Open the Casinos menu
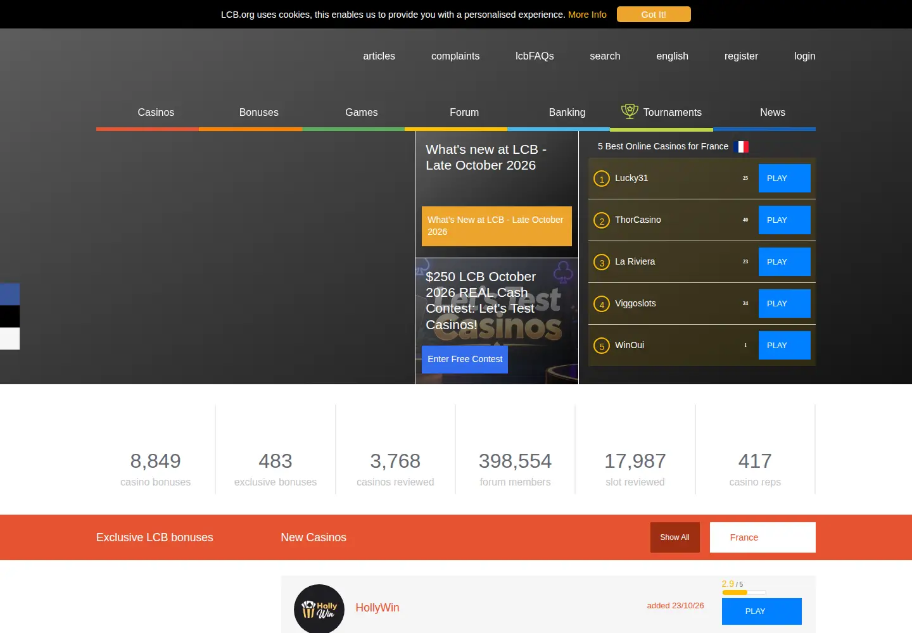Image resolution: width=912 pixels, height=633 pixels. (156, 112)
